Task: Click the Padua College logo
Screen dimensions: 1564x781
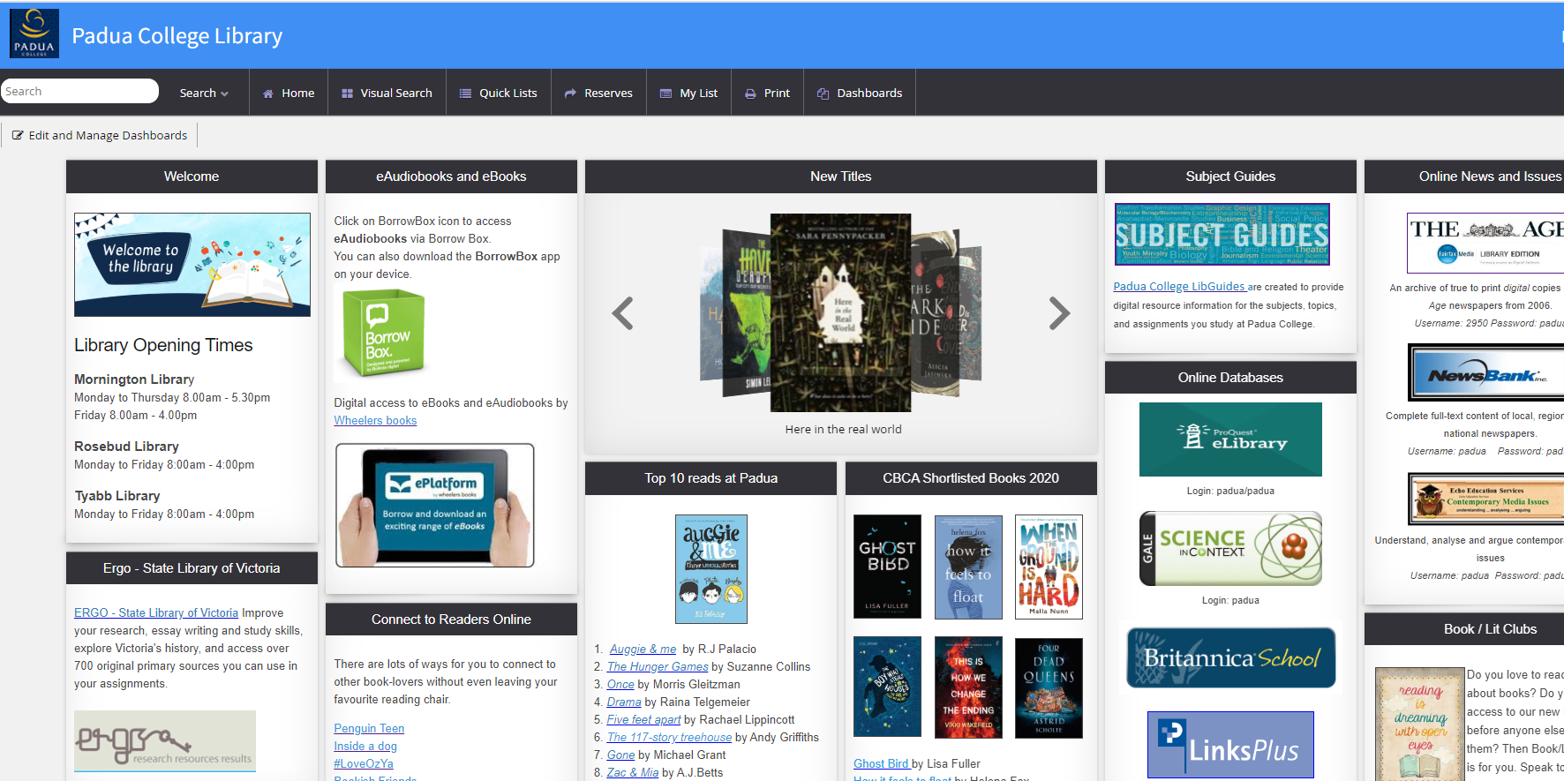Action: coord(34,34)
